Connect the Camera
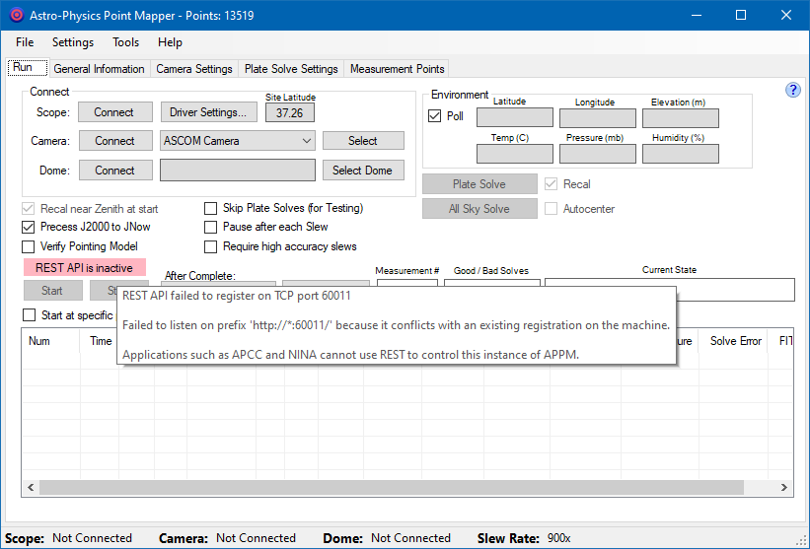 pyautogui.click(x=115, y=140)
